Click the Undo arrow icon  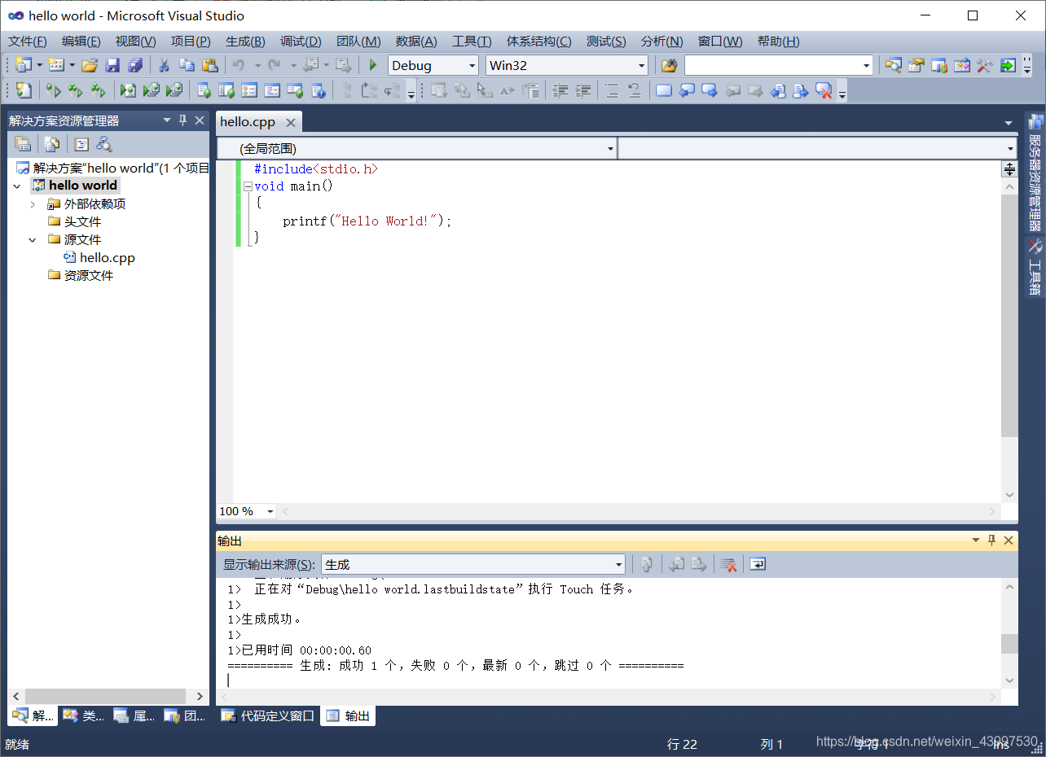point(239,66)
